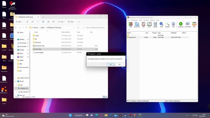The image size is (210, 118).
Task: Expand the Network tree node
Action: click(15, 95)
